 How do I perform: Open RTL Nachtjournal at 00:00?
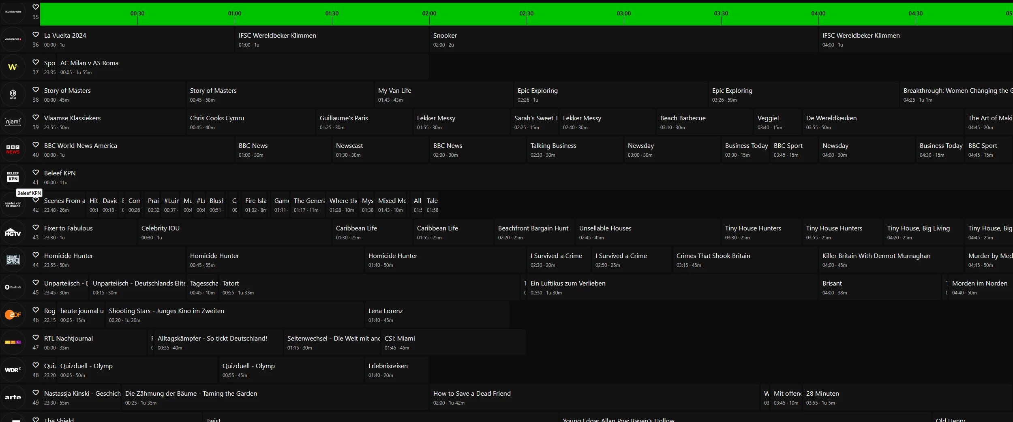(94, 343)
